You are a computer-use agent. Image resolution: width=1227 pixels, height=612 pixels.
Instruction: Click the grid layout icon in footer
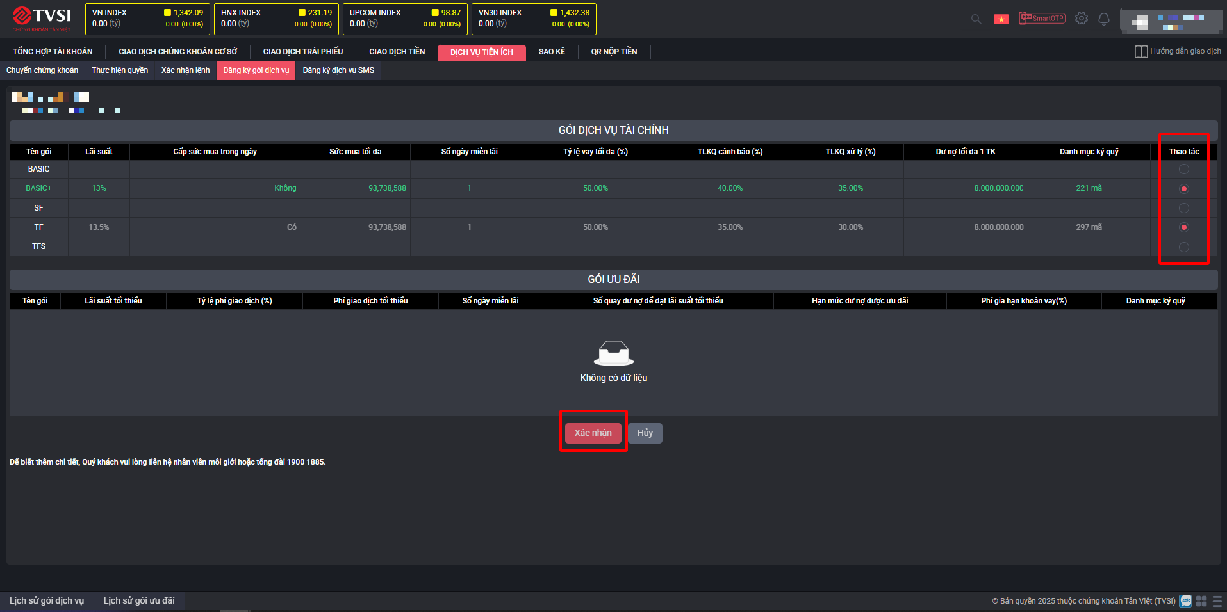1201,601
